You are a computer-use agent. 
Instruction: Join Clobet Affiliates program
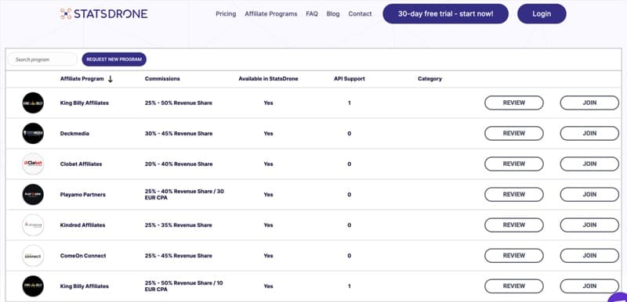589,164
